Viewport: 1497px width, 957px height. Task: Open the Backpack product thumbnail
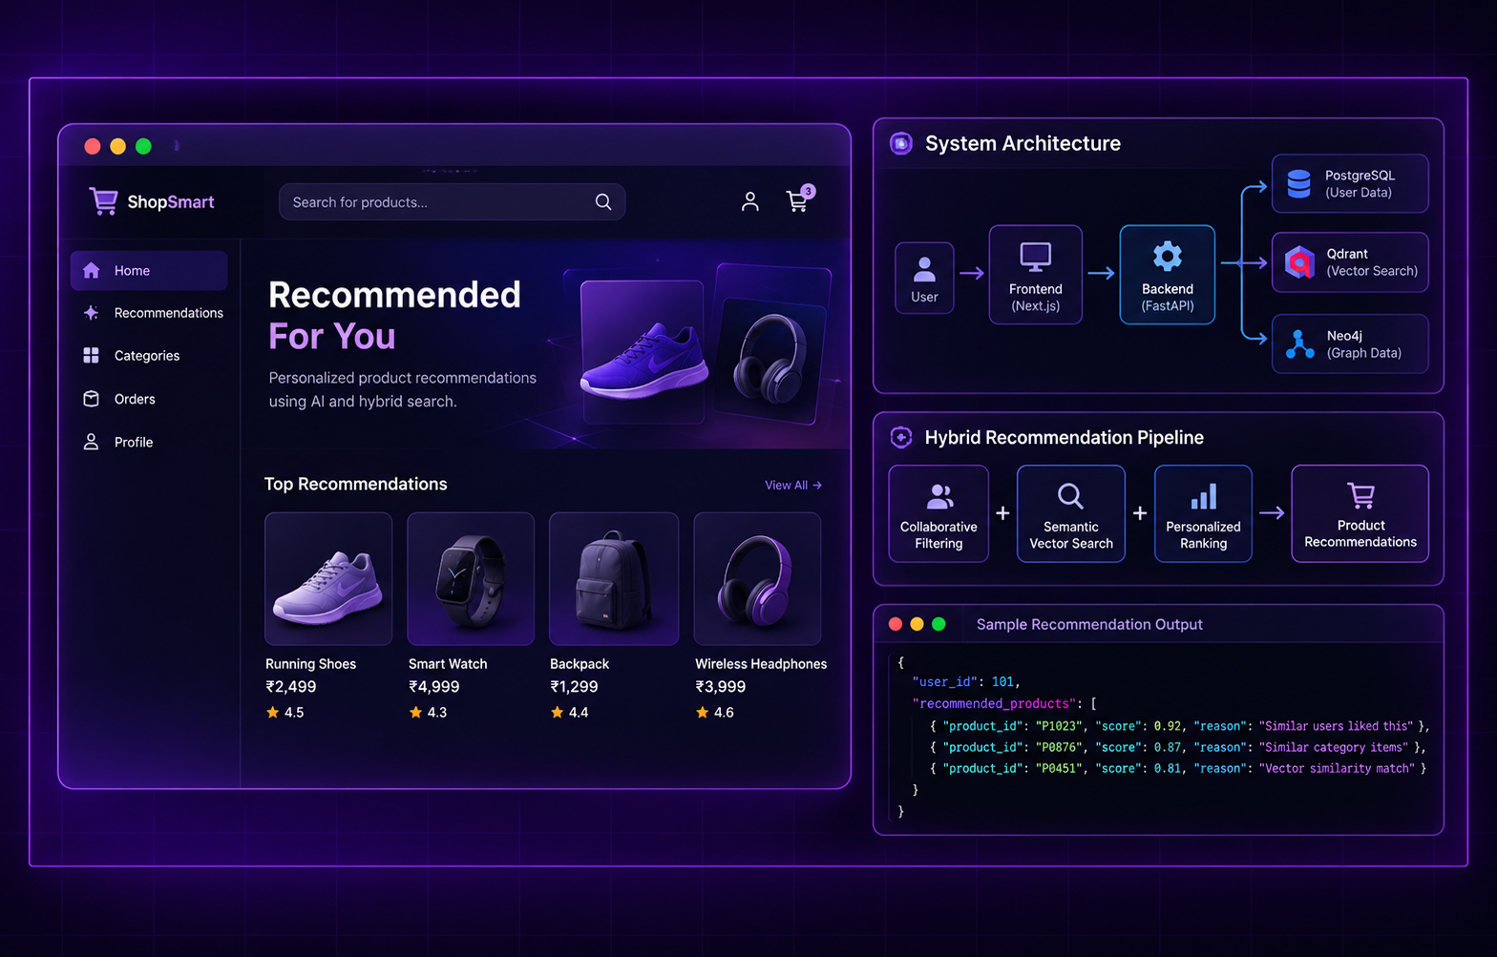(614, 578)
